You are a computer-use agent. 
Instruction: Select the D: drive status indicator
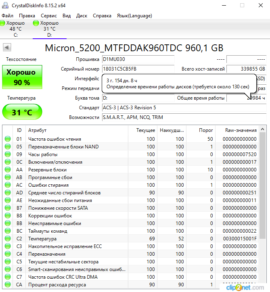tap(46, 29)
